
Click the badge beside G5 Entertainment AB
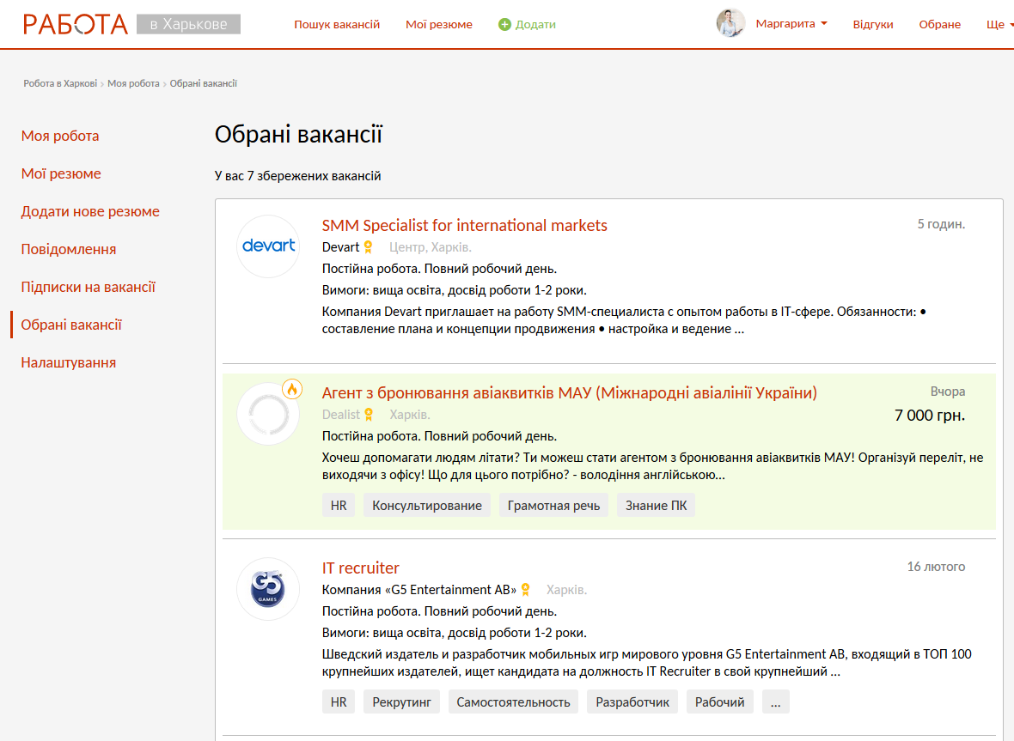click(526, 590)
